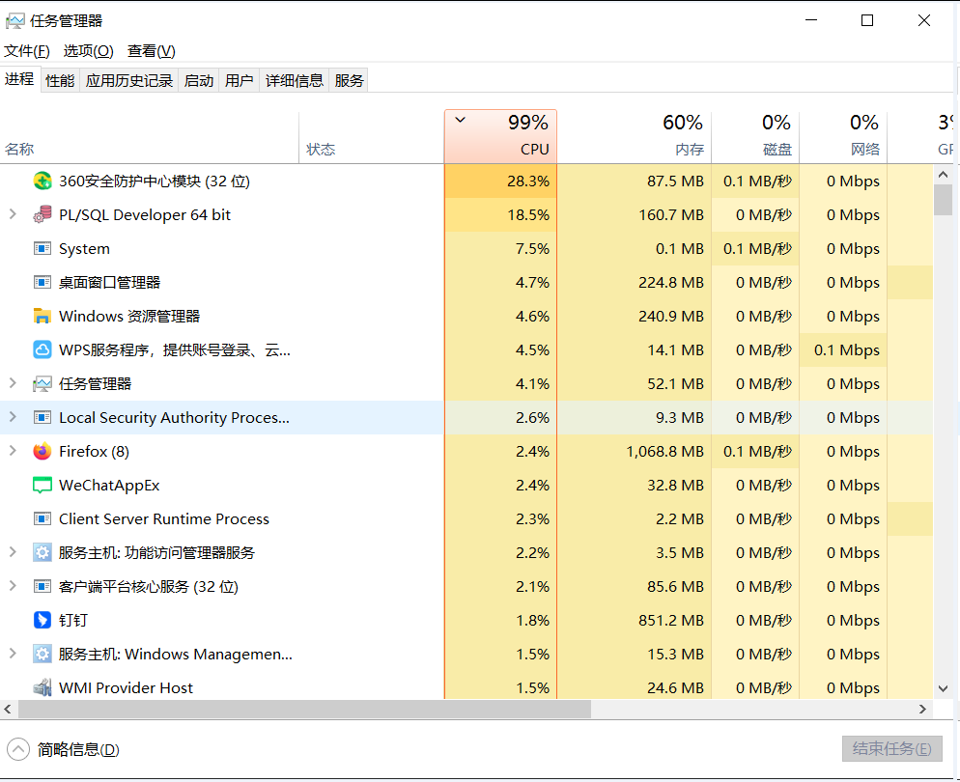Click the WeChatAppEx icon
The height and width of the screenshot is (782, 960).
(42, 486)
